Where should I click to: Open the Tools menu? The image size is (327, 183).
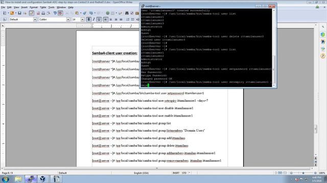[x=51, y=7]
